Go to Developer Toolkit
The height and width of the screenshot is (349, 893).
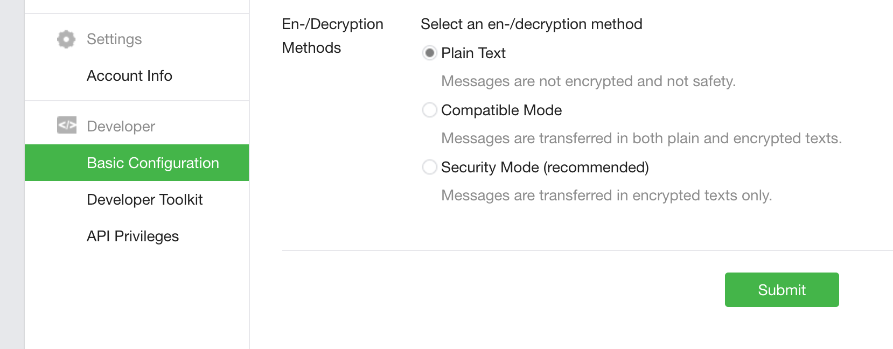144,200
